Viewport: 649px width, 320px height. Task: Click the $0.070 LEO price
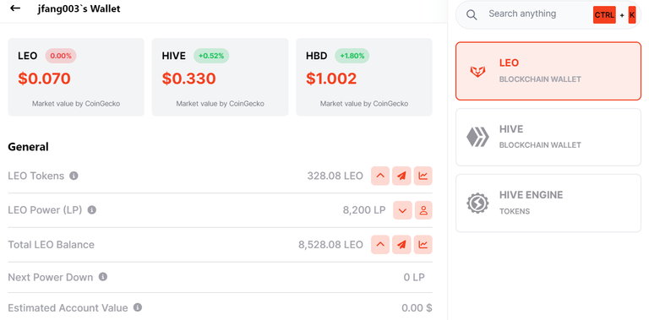[44, 79]
